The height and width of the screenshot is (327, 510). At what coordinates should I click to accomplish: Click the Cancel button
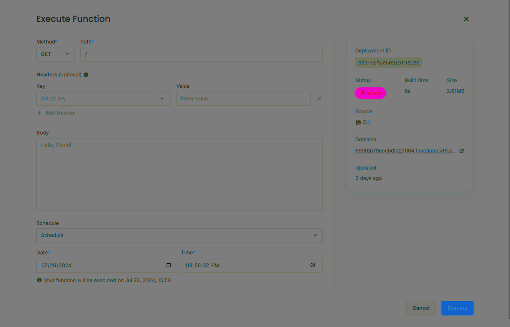point(421,308)
